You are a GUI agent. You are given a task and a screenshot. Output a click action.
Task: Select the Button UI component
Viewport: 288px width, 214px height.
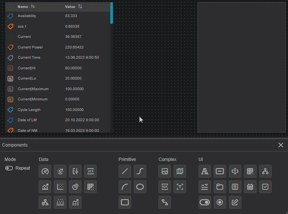pos(220,171)
